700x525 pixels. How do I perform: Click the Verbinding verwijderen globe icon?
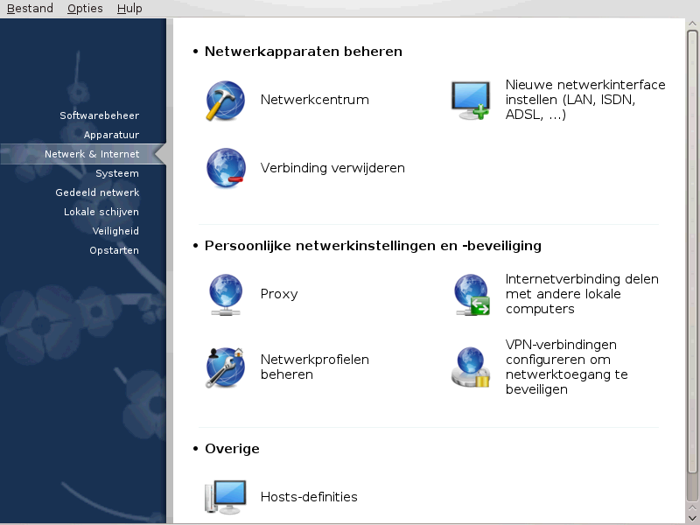click(226, 168)
